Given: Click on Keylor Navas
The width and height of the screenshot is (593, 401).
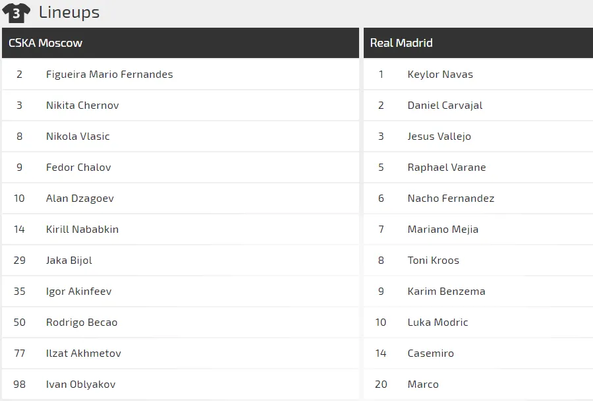Looking at the screenshot, I should pyautogui.click(x=440, y=75).
